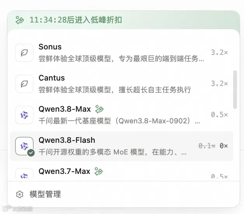Click the model management gear icon
This screenshot has height=214, width=244.
tap(19, 194)
